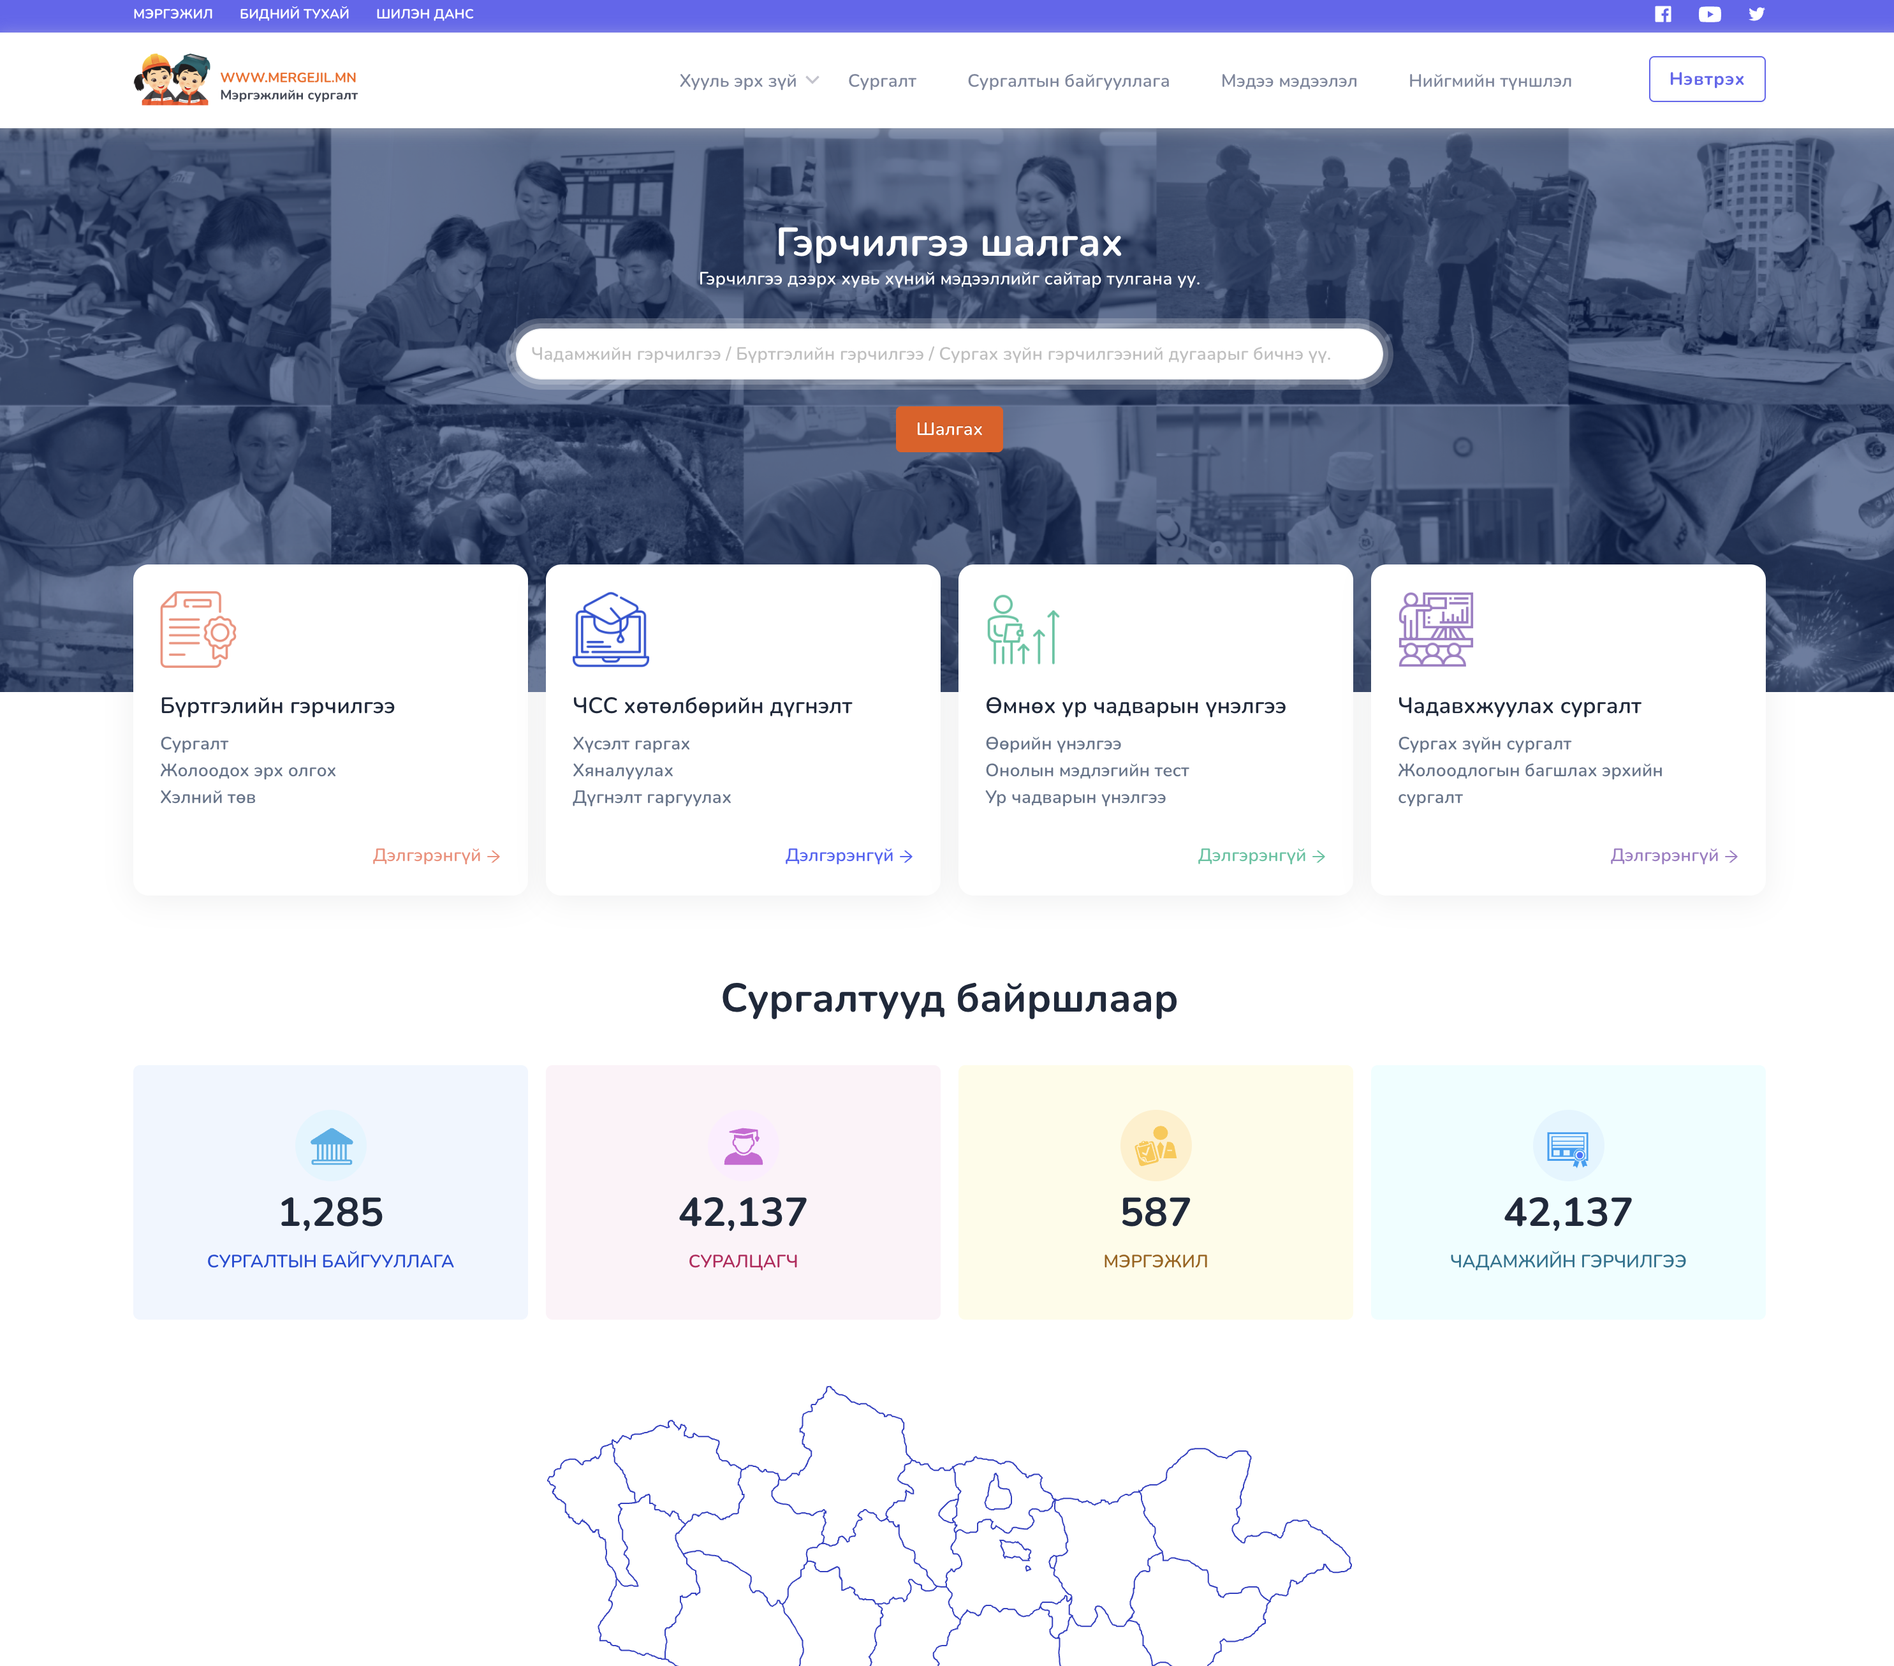
Task: Open the Twitter profile icon
Action: click(1756, 14)
